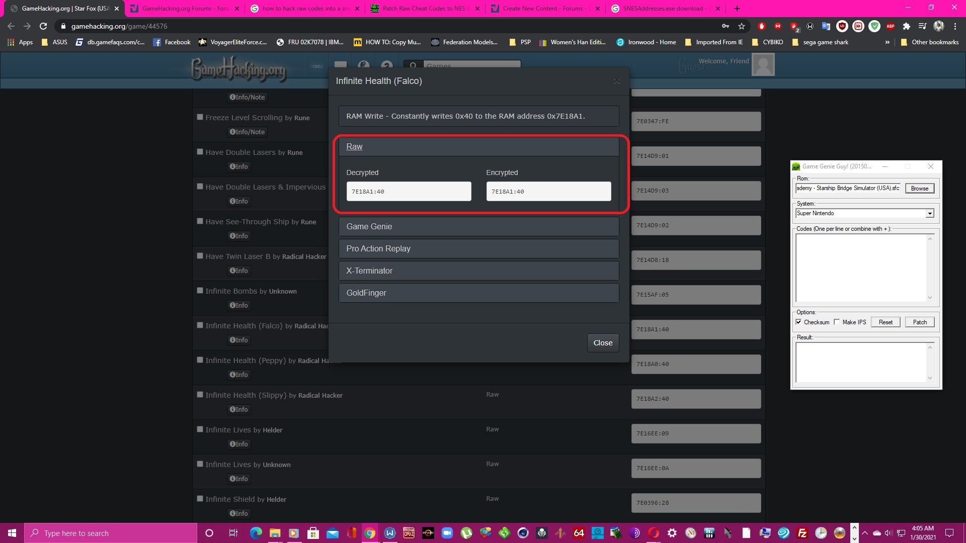Expand the Game Genie section
This screenshot has width=966, height=543.
[478, 226]
